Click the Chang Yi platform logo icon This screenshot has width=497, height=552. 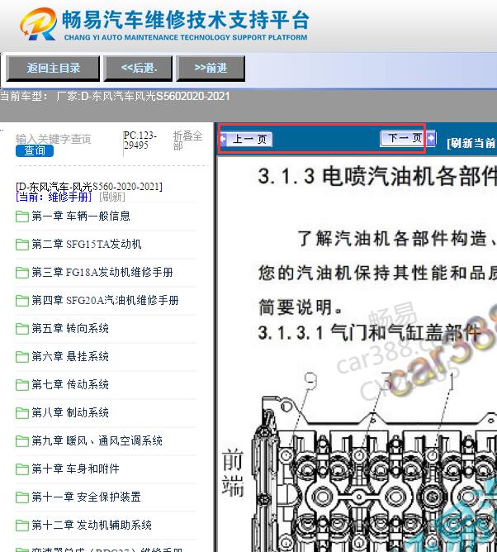point(38,24)
